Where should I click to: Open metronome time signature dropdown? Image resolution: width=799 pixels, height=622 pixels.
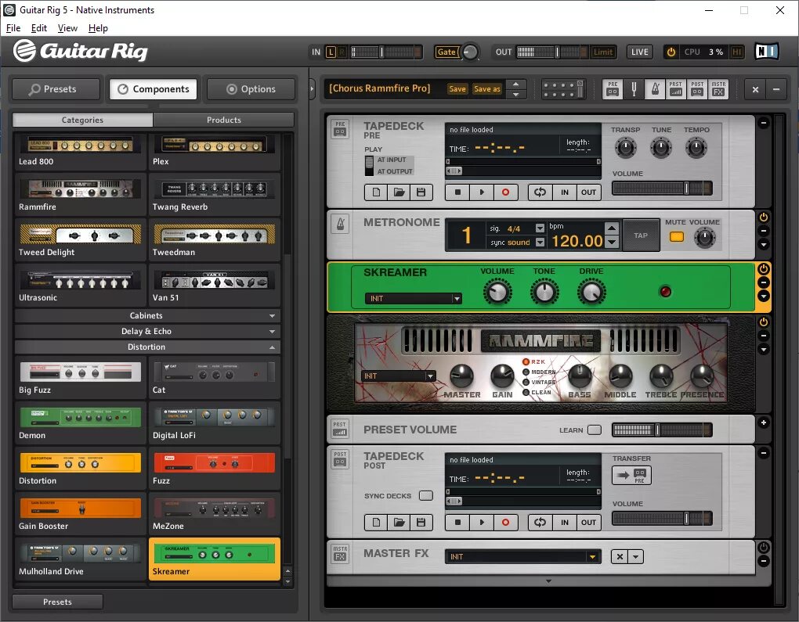click(540, 228)
